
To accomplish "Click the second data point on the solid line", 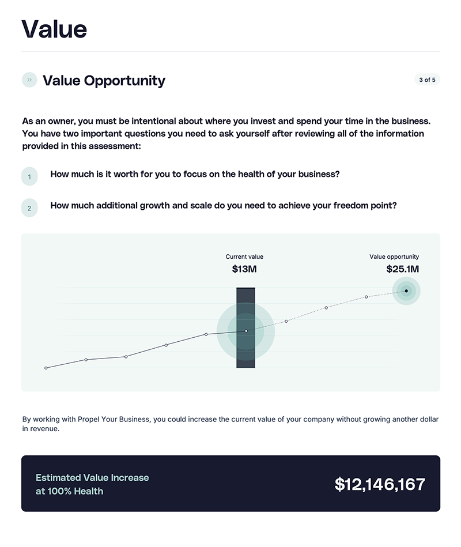I will [x=86, y=360].
